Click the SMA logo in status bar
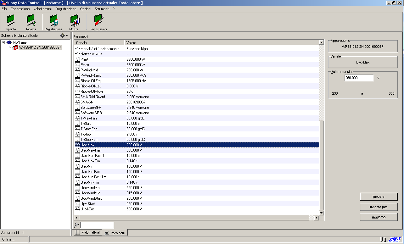Image resolution: width=404 pixels, height=244 pixels. [394, 240]
